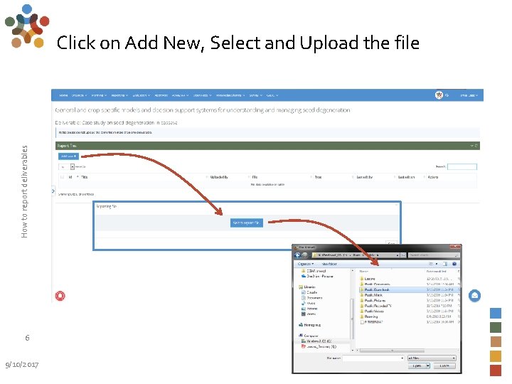Click the address path bar in file dialog

356,255
